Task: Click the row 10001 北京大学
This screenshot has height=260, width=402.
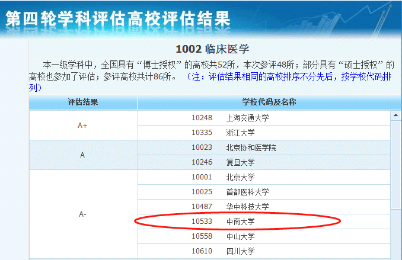Action: tap(264, 177)
